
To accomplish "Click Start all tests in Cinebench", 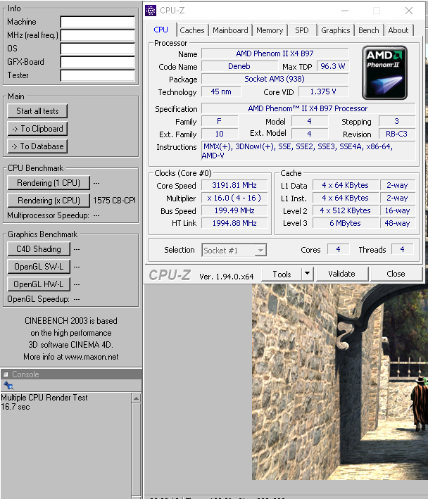I will (37, 111).
